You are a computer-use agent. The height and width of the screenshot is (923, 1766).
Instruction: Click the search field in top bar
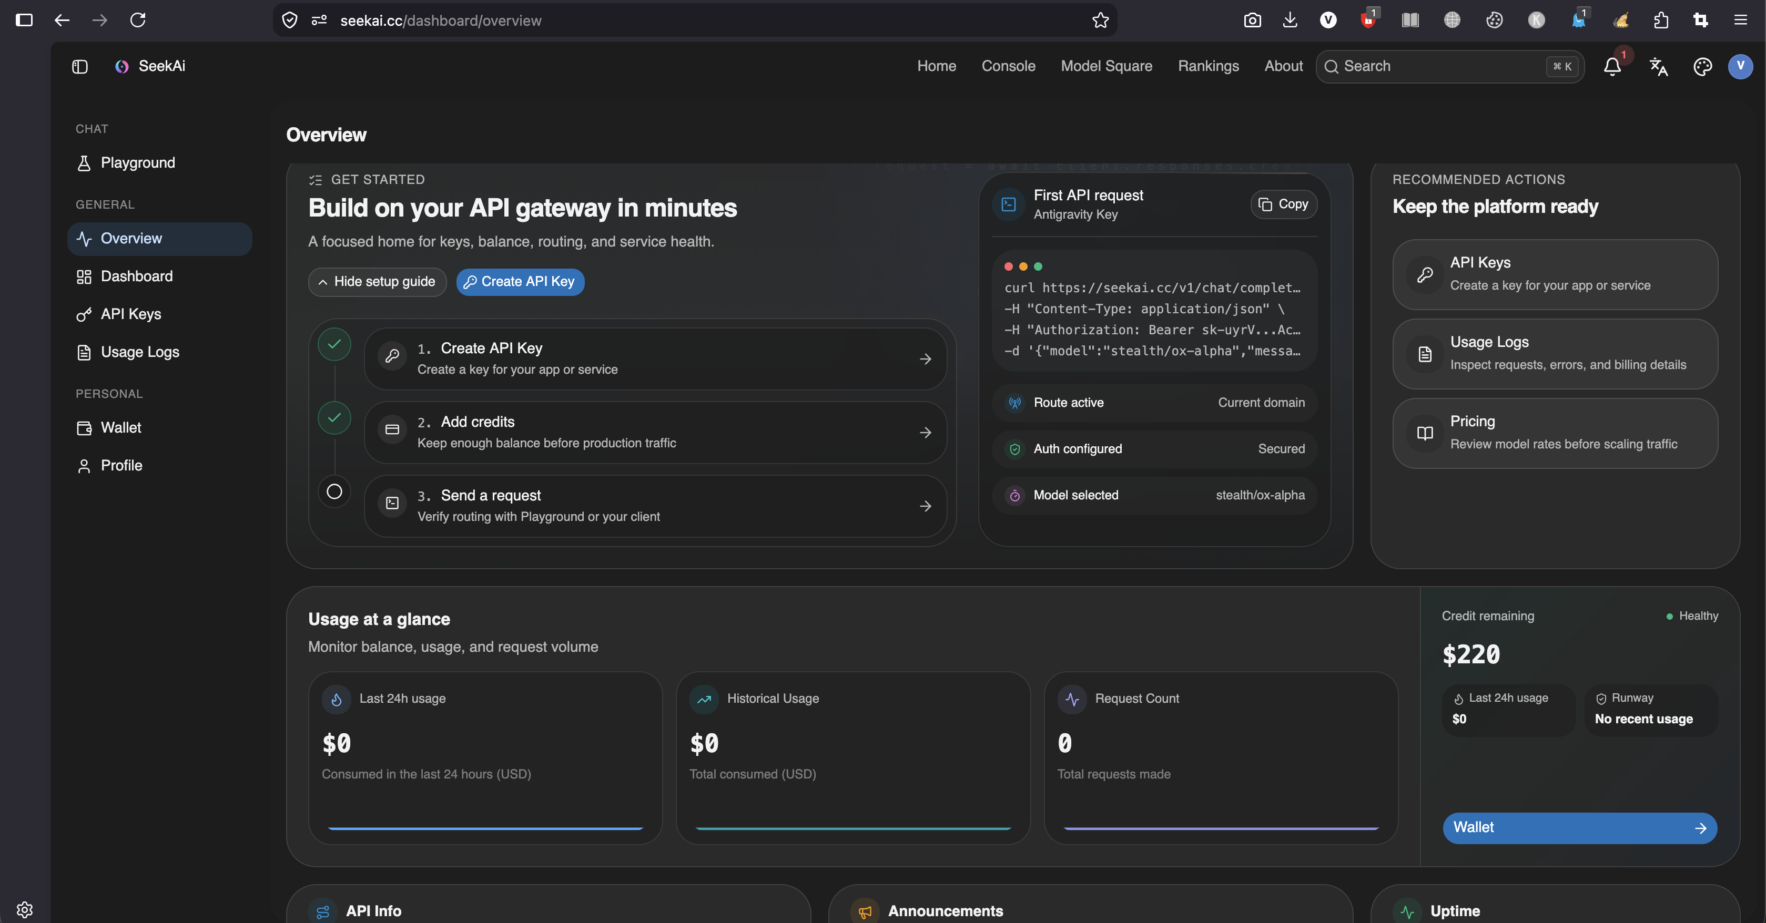click(1450, 66)
